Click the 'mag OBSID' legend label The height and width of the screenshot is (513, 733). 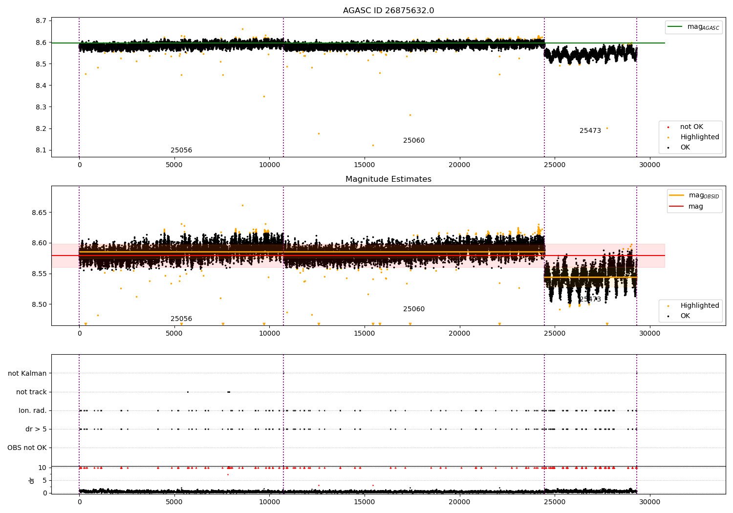[x=704, y=195]
